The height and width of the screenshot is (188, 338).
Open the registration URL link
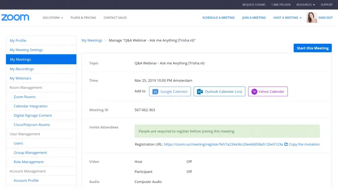coord(223,144)
